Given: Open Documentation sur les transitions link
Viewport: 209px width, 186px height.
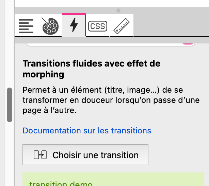Looking at the screenshot, I should point(87,131).
